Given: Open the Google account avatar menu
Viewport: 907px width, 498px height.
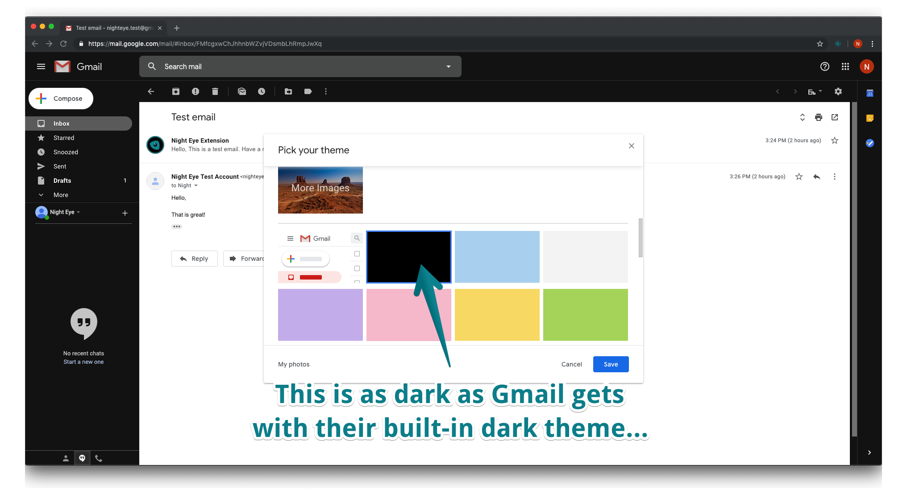Looking at the screenshot, I should [x=867, y=66].
